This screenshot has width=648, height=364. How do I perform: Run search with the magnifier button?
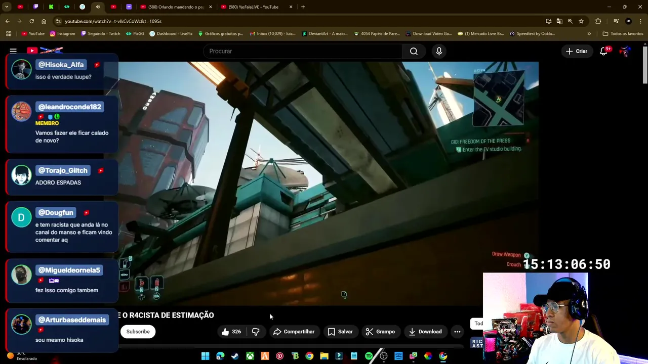(414, 51)
